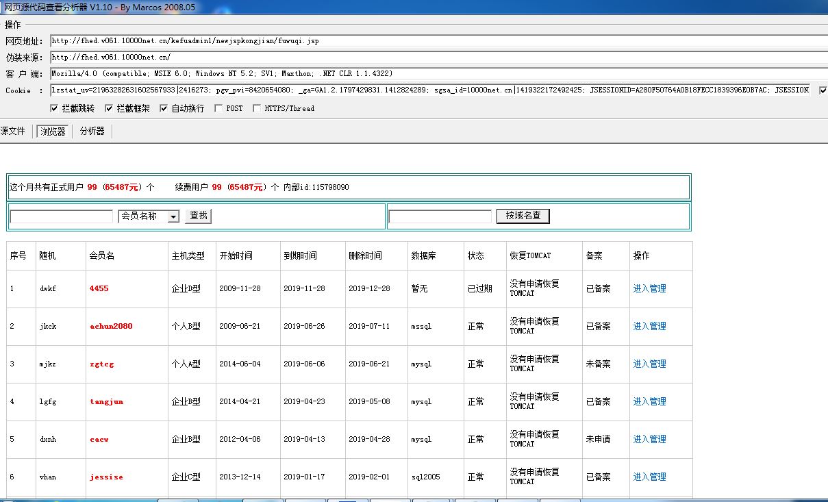Click the 到期时间 column header
This screenshot has height=502, width=828.
300,255
